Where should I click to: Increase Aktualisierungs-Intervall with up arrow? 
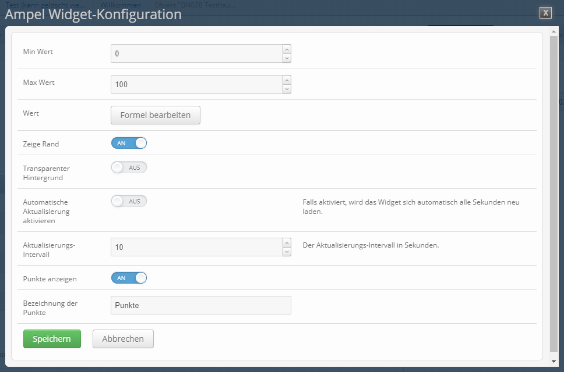(x=287, y=243)
